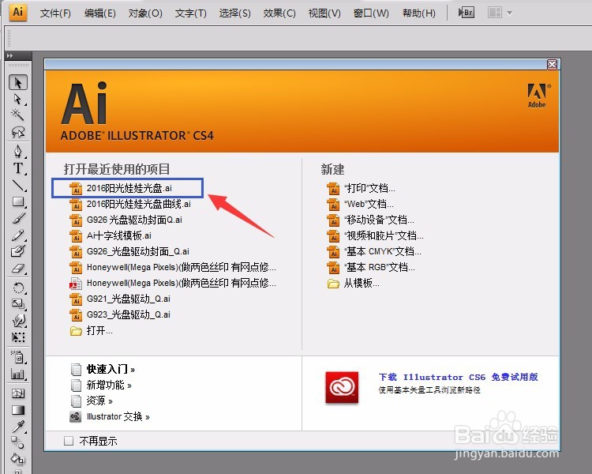
Task: Open the 视图(V) menu
Action: (324, 13)
